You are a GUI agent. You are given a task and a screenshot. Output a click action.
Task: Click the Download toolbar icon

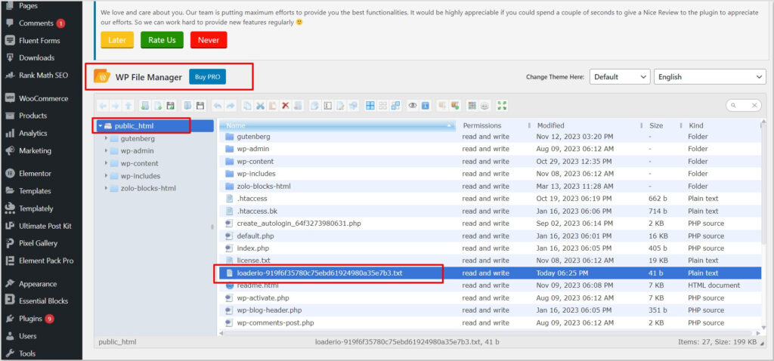click(200, 106)
